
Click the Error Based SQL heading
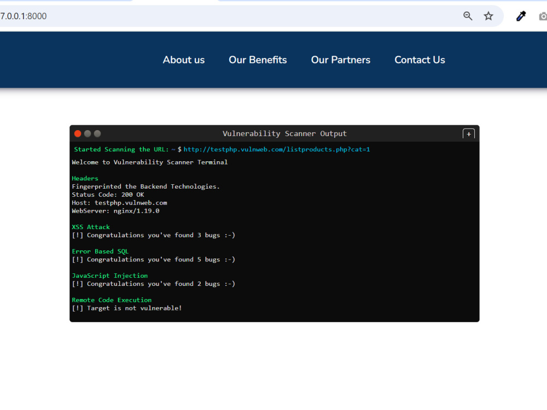[x=100, y=251]
